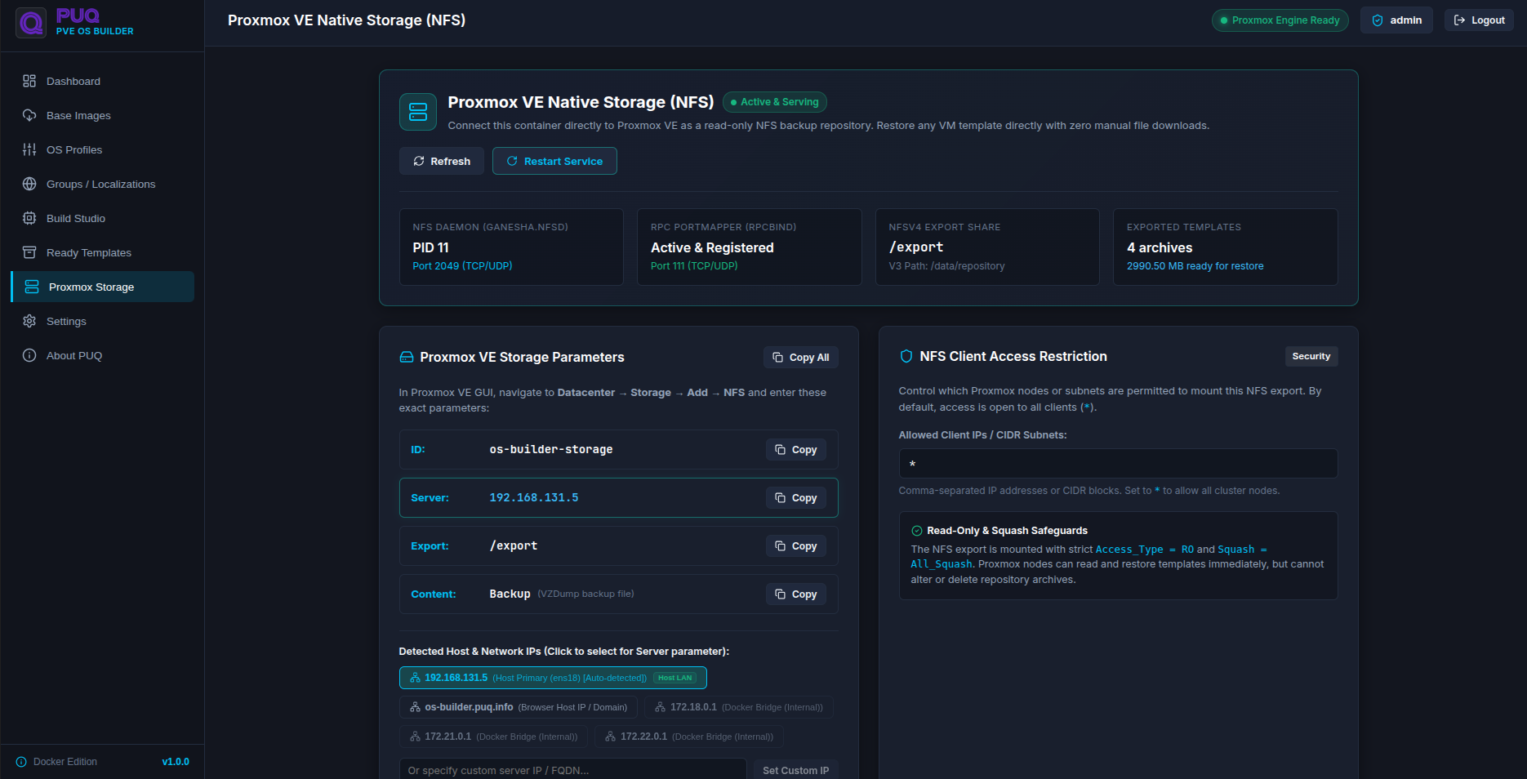Copy the Content Backup value

pos(796,594)
